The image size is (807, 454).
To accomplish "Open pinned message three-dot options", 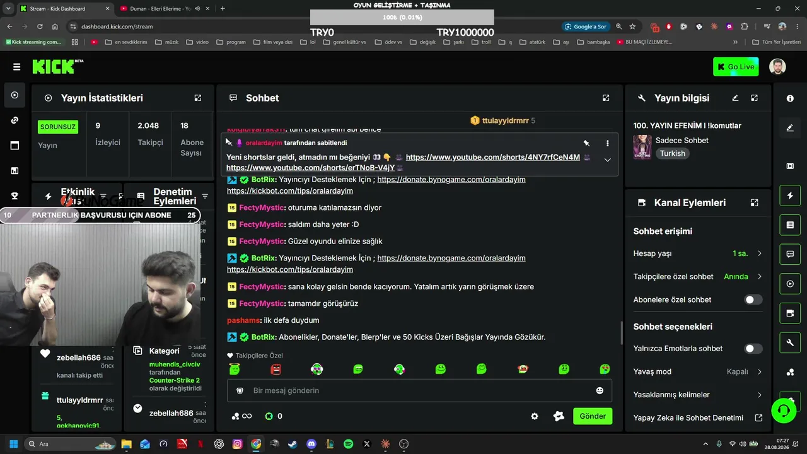I will point(607,143).
